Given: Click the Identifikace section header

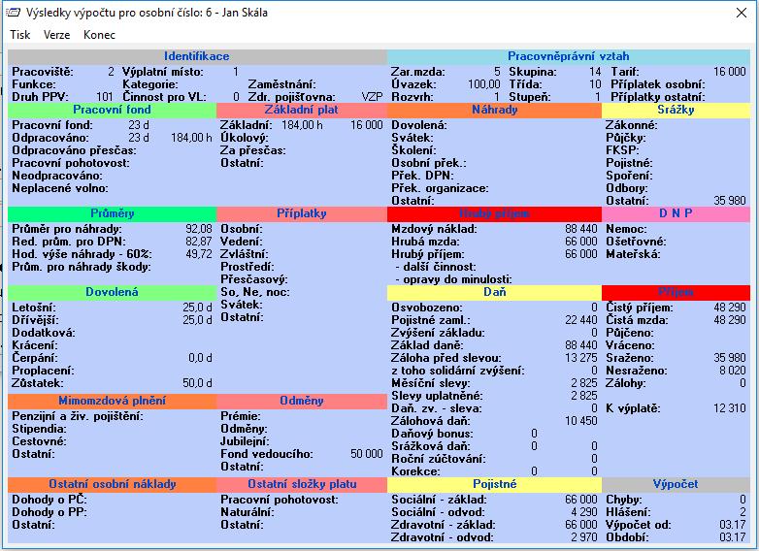Looking at the screenshot, I should coord(197,56).
